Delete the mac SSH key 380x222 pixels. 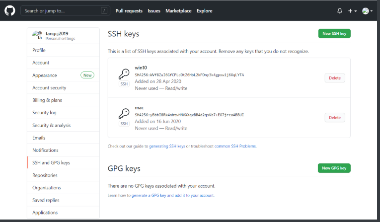[335, 118]
